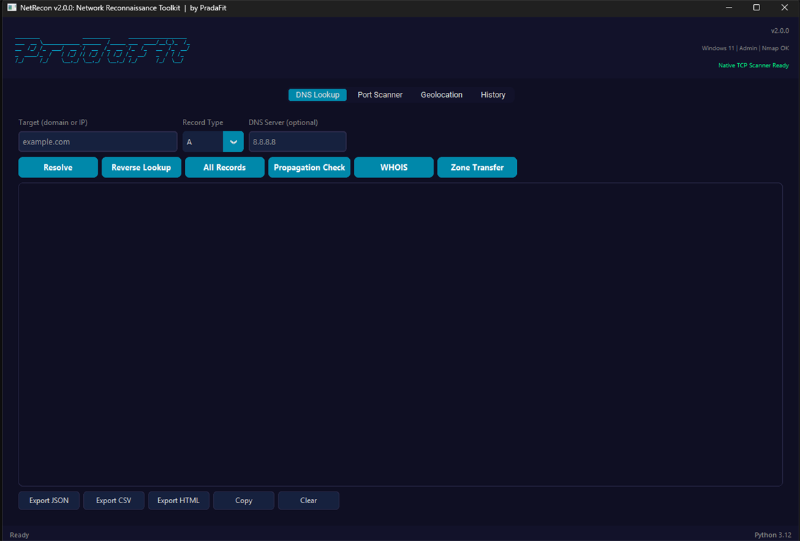Open the Record Type dropdown arrow
Image resolution: width=800 pixels, height=541 pixels.
tap(233, 142)
